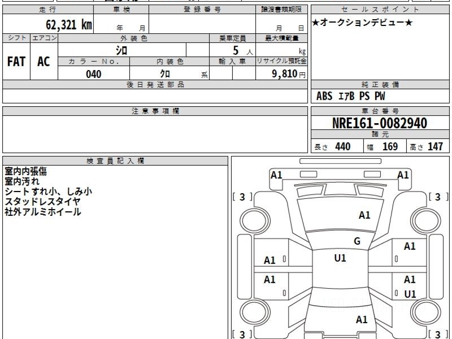Click the ★オークションデビュー★ sales point text
Image resolution: width=452 pixels, height=339 pixels.
click(362, 23)
